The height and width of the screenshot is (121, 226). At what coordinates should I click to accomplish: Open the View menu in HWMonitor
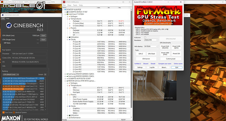coord(69,5)
